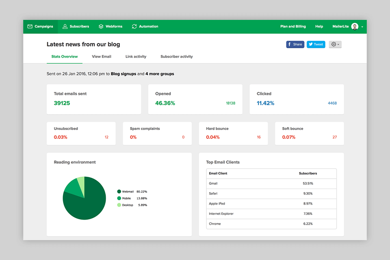Open the Help menu
The image size is (390, 260).
click(x=319, y=26)
